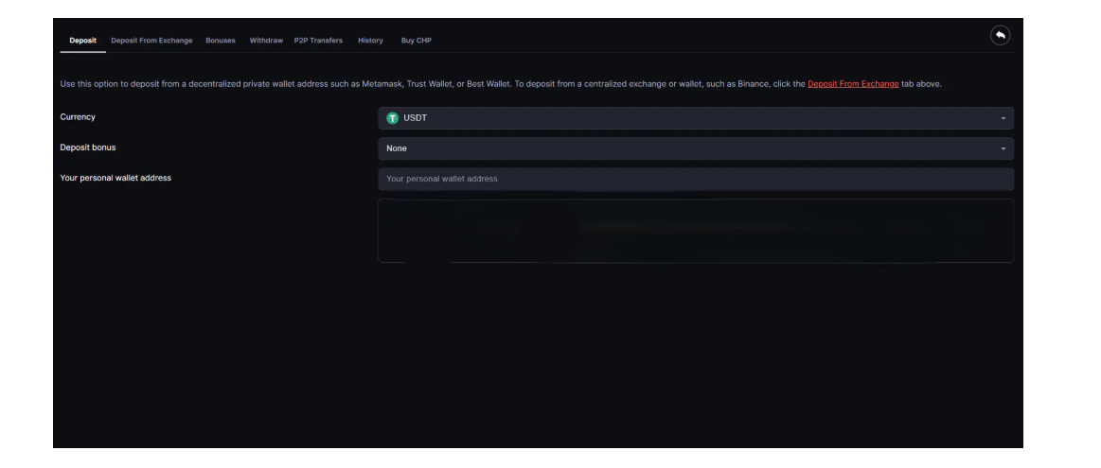Go to the Bonuses tab

pyautogui.click(x=221, y=40)
